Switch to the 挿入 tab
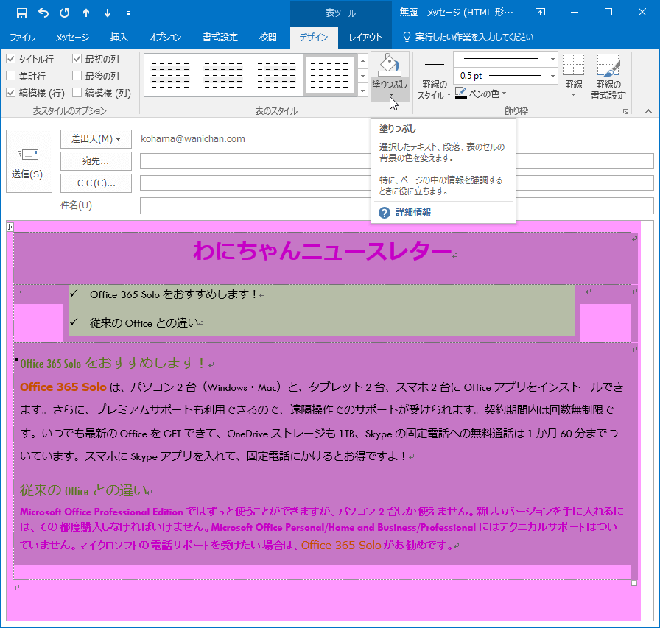The width and height of the screenshot is (660, 628). pyautogui.click(x=119, y=38)
